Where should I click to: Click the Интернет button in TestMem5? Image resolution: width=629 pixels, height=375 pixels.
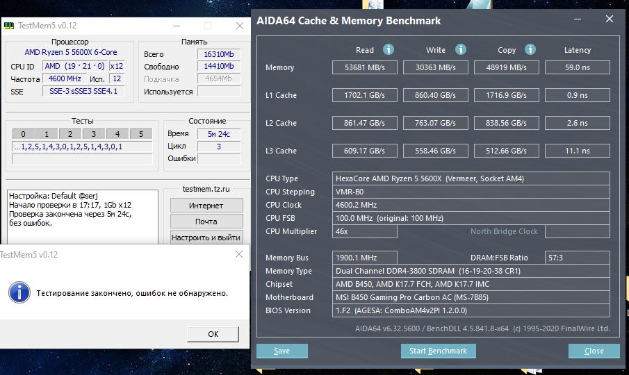(206, 206)
